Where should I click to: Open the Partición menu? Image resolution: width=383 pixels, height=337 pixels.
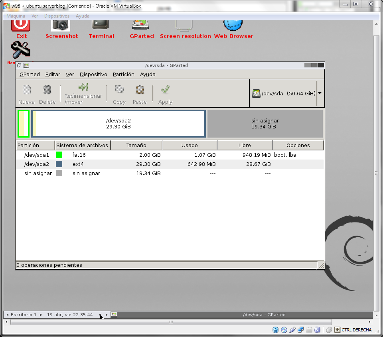pos(124,74)
